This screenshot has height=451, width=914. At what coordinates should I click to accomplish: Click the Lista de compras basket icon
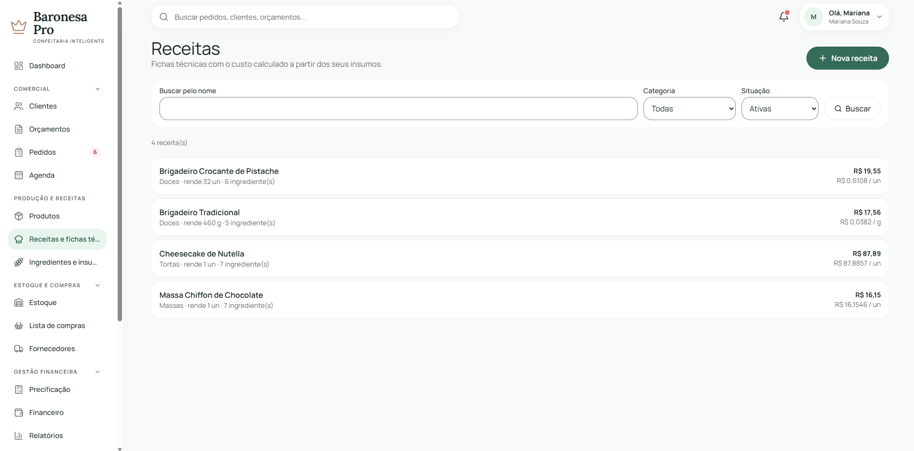coord(19,326)
